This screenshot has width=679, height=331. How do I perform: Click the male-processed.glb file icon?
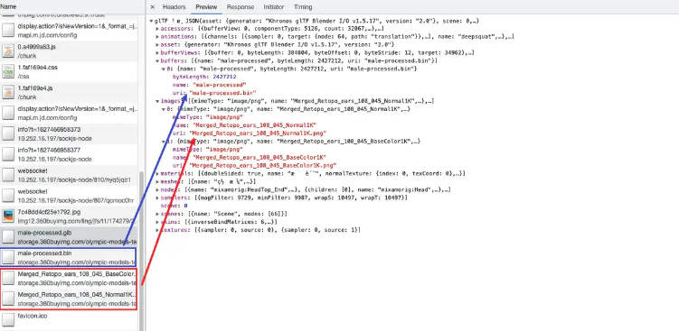(8, 236)
